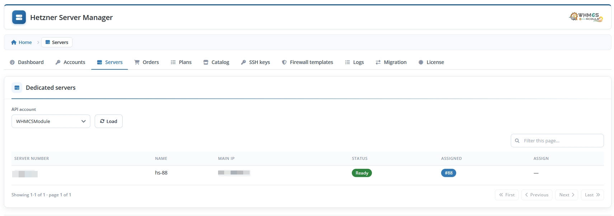Switch to Firewall templates tab

[x=307, y=62]
